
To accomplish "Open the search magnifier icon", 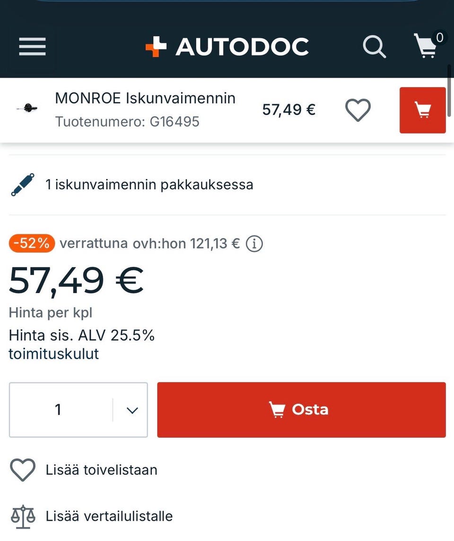I will (374, 47).
